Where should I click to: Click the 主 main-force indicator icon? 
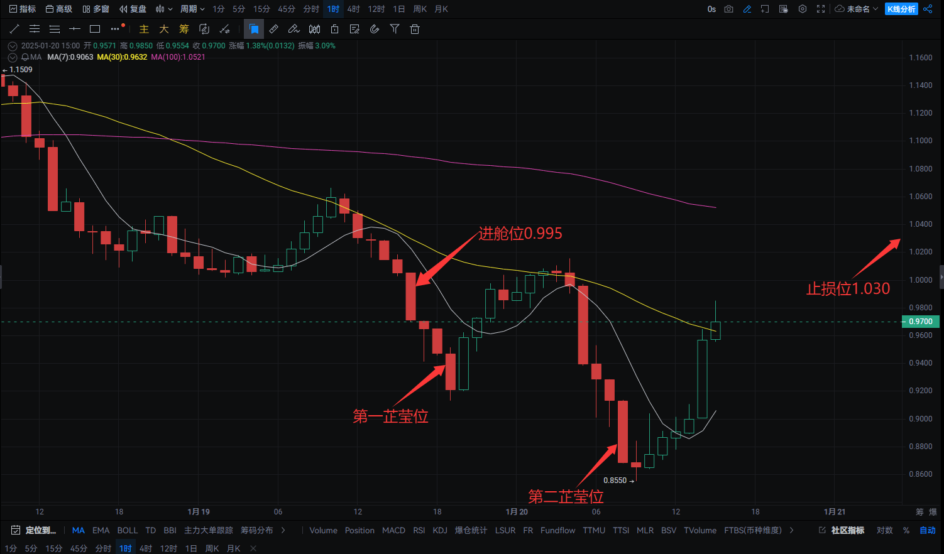144,29
